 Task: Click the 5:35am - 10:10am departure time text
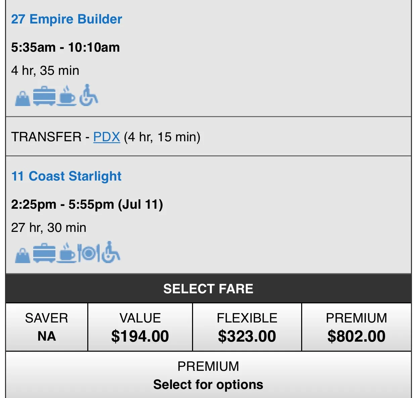(x=65, y=47)
